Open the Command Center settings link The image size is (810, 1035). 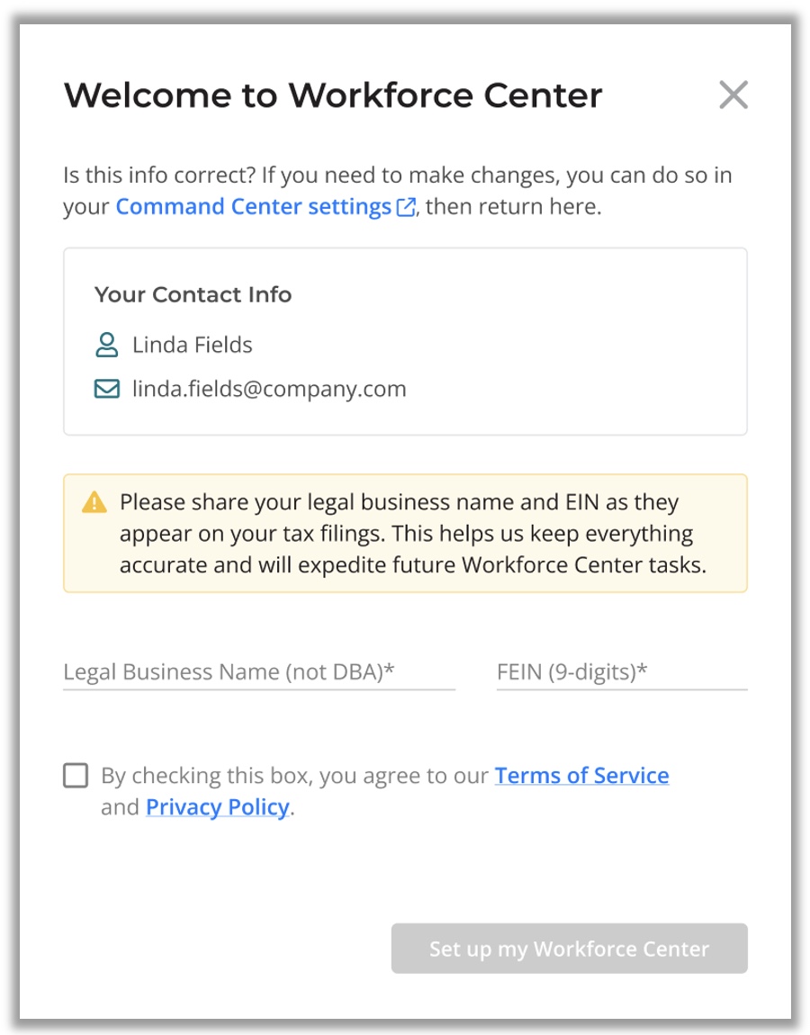click(x=253, y=207)
